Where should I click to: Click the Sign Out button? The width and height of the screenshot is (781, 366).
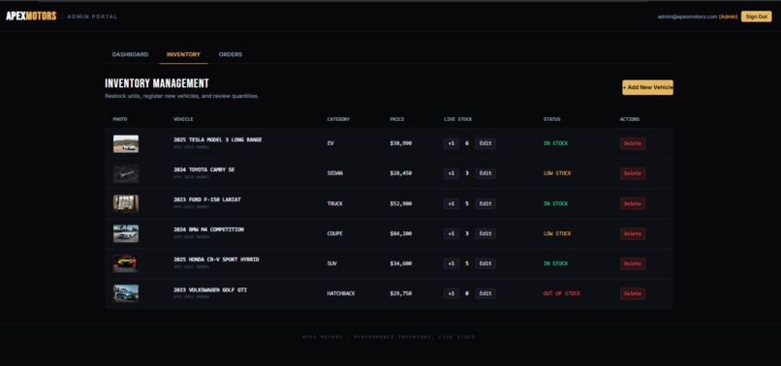756,16
